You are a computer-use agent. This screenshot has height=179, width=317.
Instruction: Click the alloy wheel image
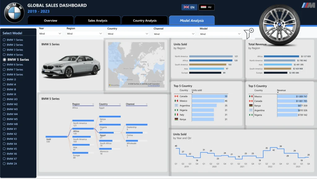tap(280, 25)
